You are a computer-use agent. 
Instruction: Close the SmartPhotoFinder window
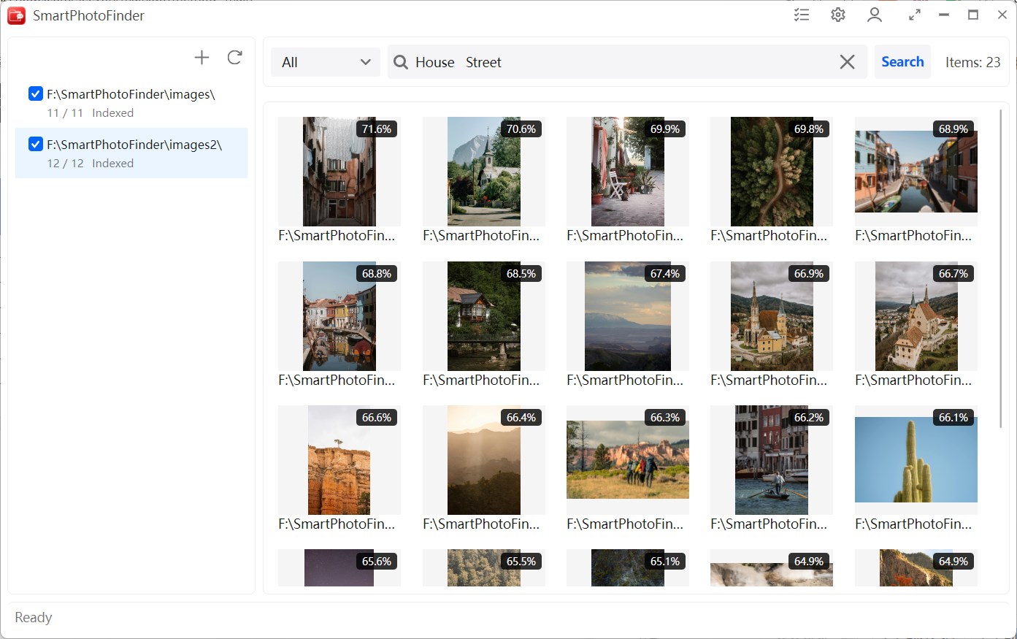1002,15
